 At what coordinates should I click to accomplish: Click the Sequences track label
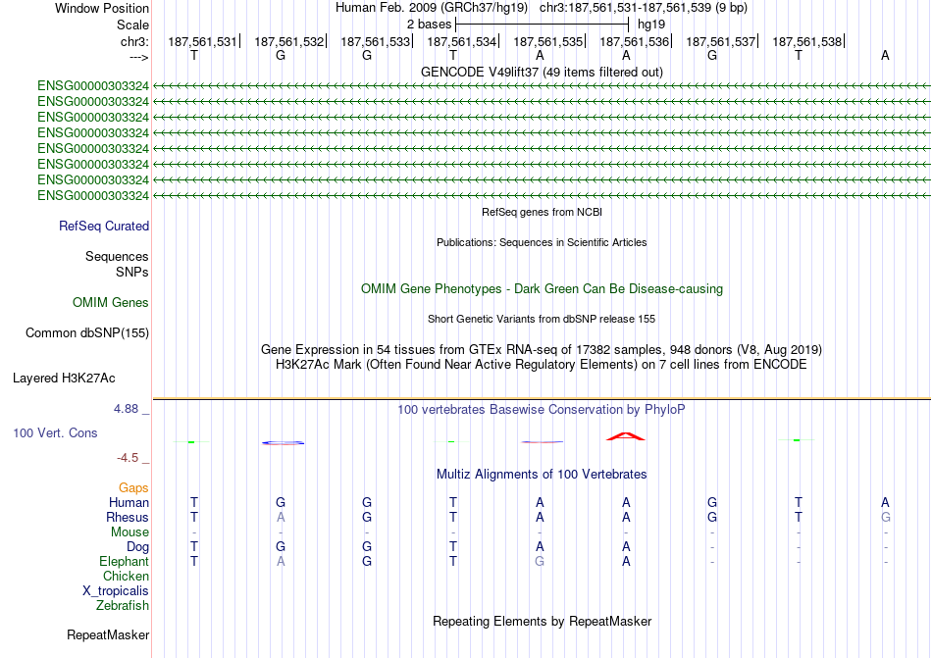pyautogui.click(x=117, y=257)
